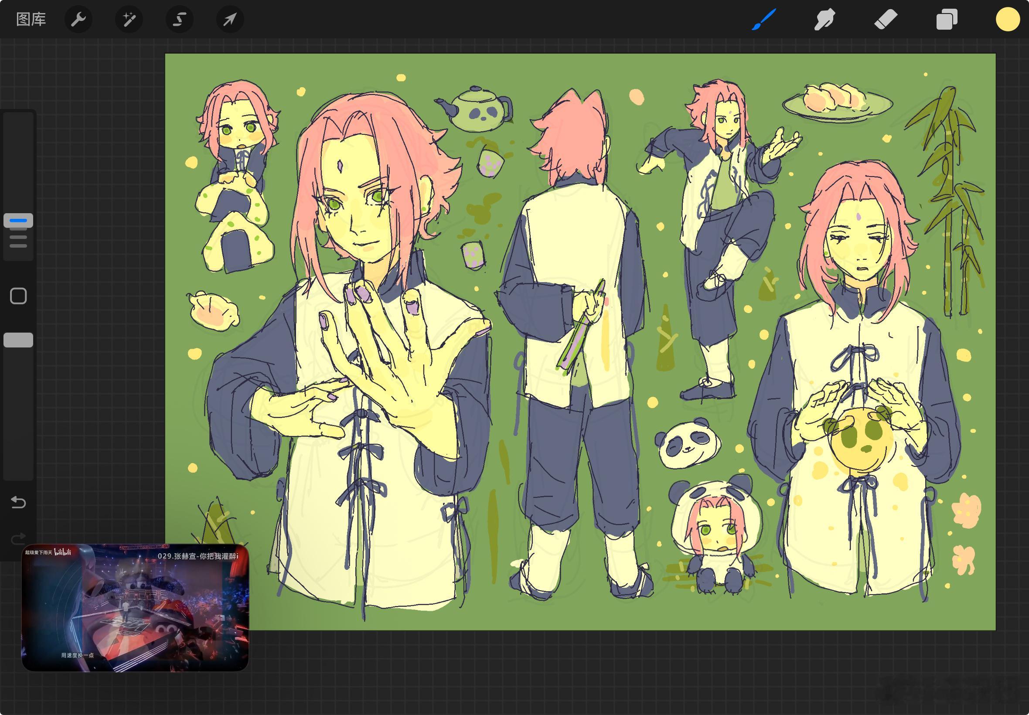Open the Actions wrench menu
The image size is (1029, 715).
pyautogui.click(x=78, y=19)
